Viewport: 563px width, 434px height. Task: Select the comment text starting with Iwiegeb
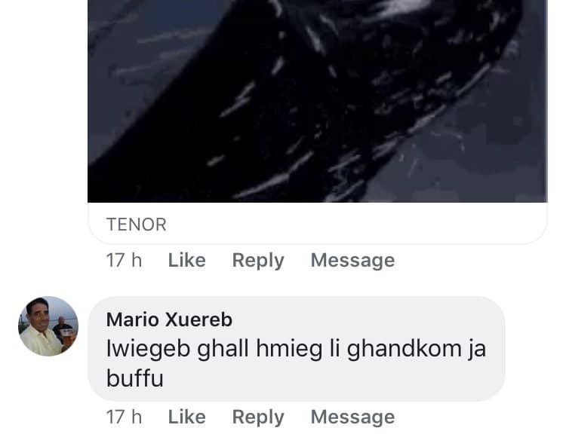297,363
